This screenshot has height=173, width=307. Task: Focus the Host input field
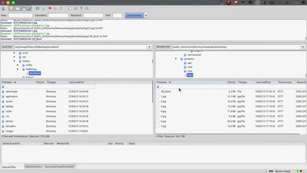coord(20,15)
